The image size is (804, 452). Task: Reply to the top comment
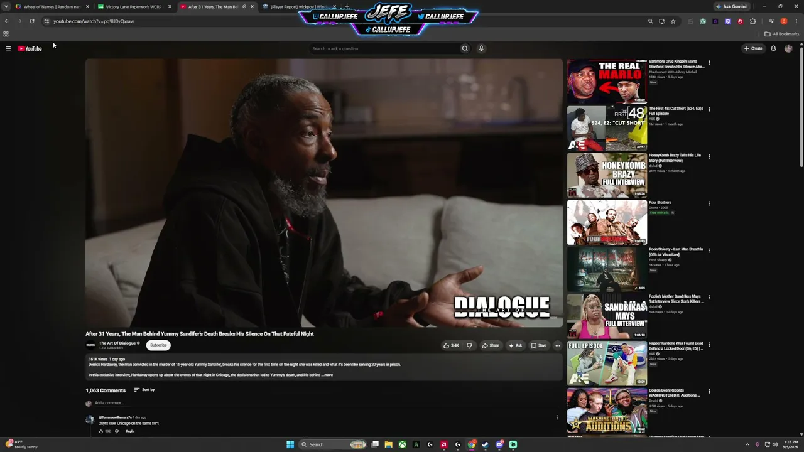point(130,431)
